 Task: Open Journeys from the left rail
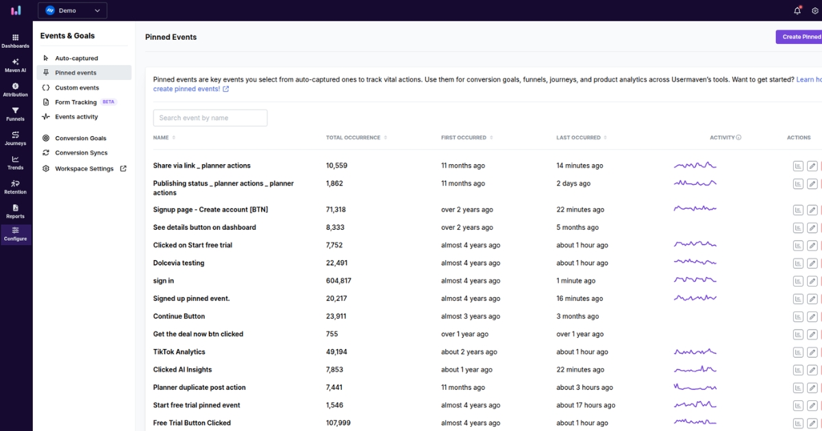click(x=16, y=138)
